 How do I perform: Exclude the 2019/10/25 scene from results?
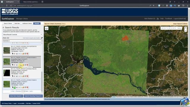27,53
